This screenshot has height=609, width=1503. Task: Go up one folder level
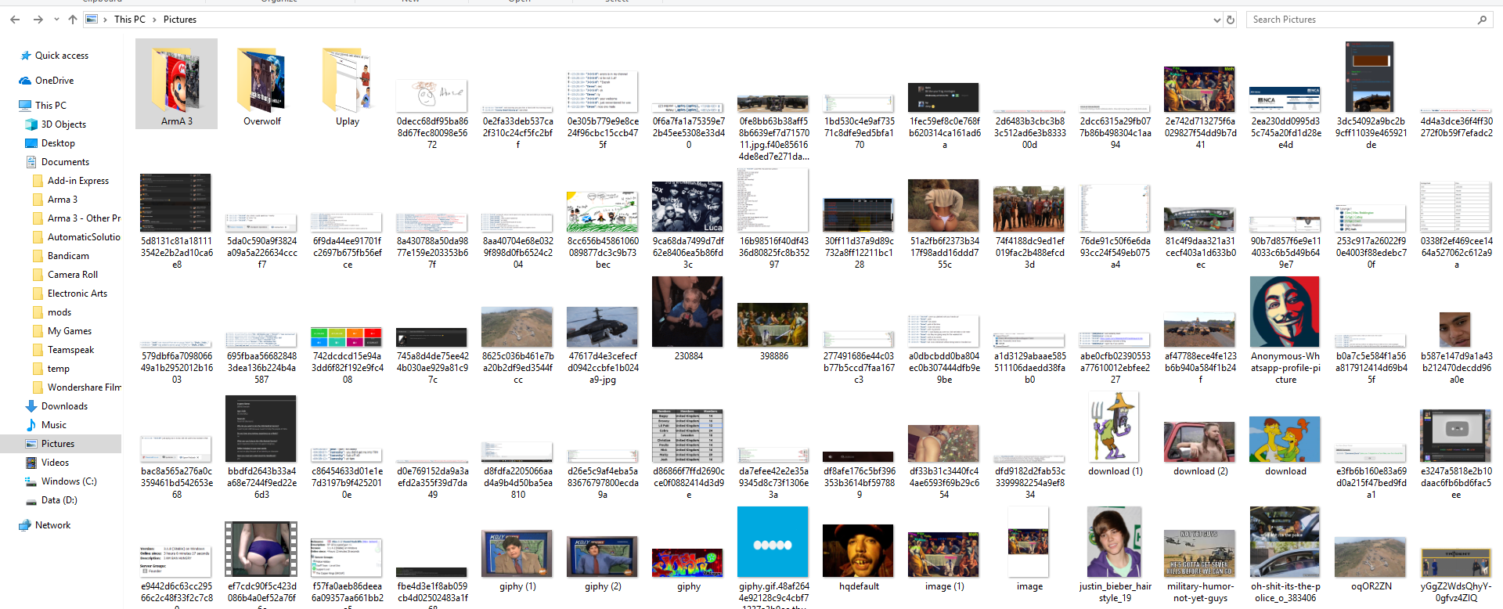point(73,20)
